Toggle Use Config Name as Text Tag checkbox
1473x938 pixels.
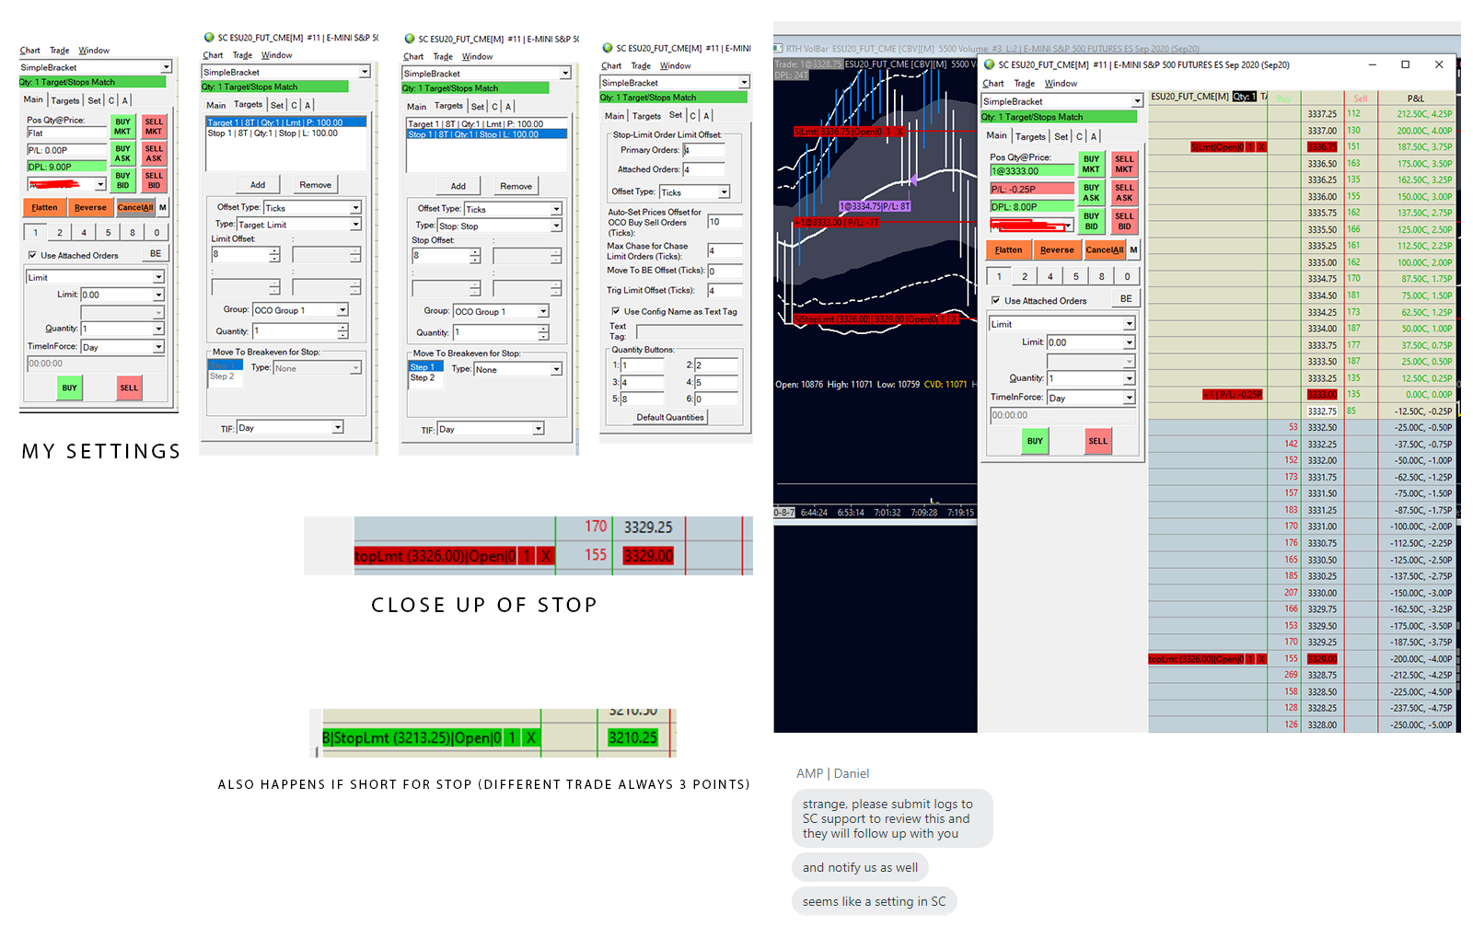pyautogui.click(x=616, y=311)
